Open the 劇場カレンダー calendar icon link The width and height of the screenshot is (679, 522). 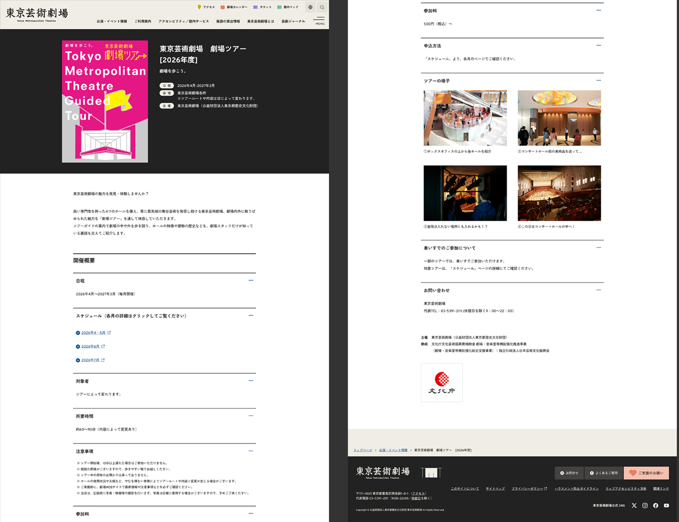[x=223, y=7]
